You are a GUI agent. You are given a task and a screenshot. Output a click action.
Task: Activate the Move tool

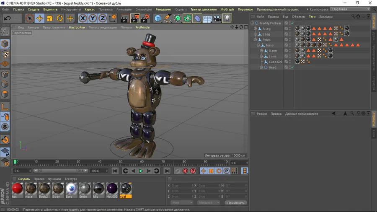pos(40,18)
